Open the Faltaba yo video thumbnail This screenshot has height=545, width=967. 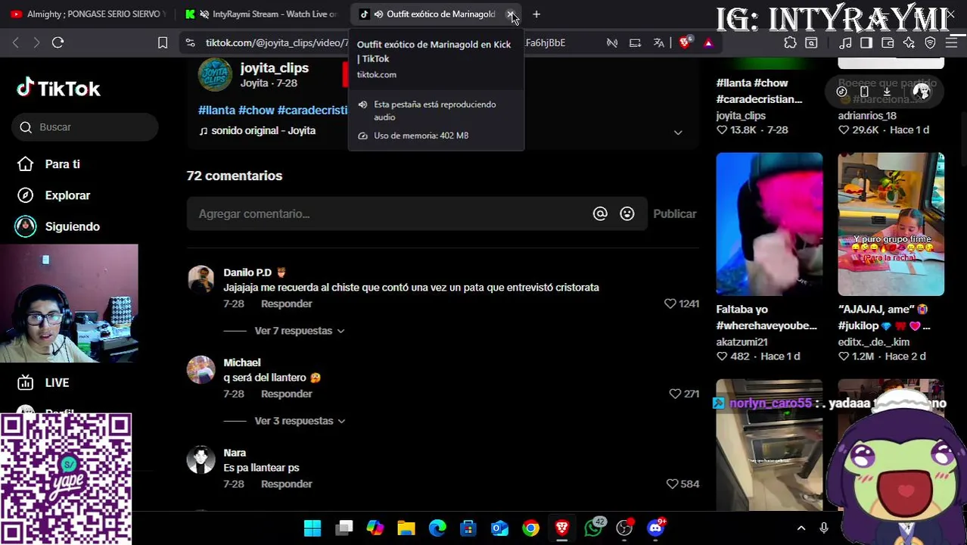coord(769,224)
